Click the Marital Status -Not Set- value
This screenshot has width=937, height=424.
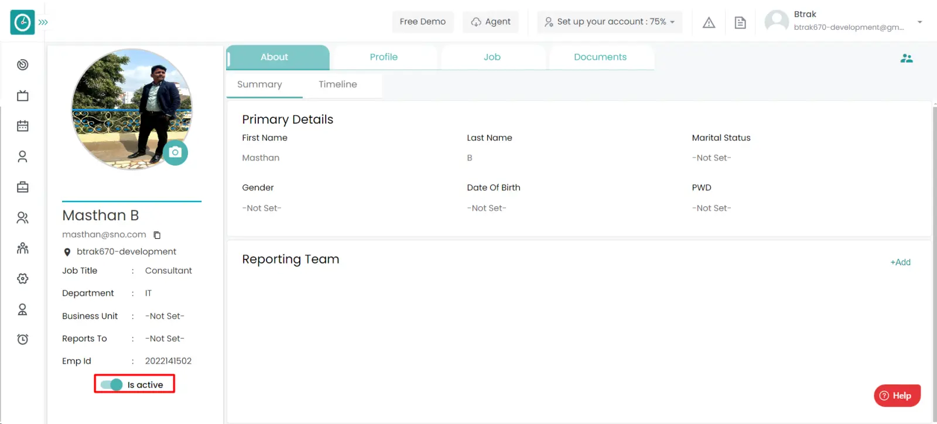point(712,158)
